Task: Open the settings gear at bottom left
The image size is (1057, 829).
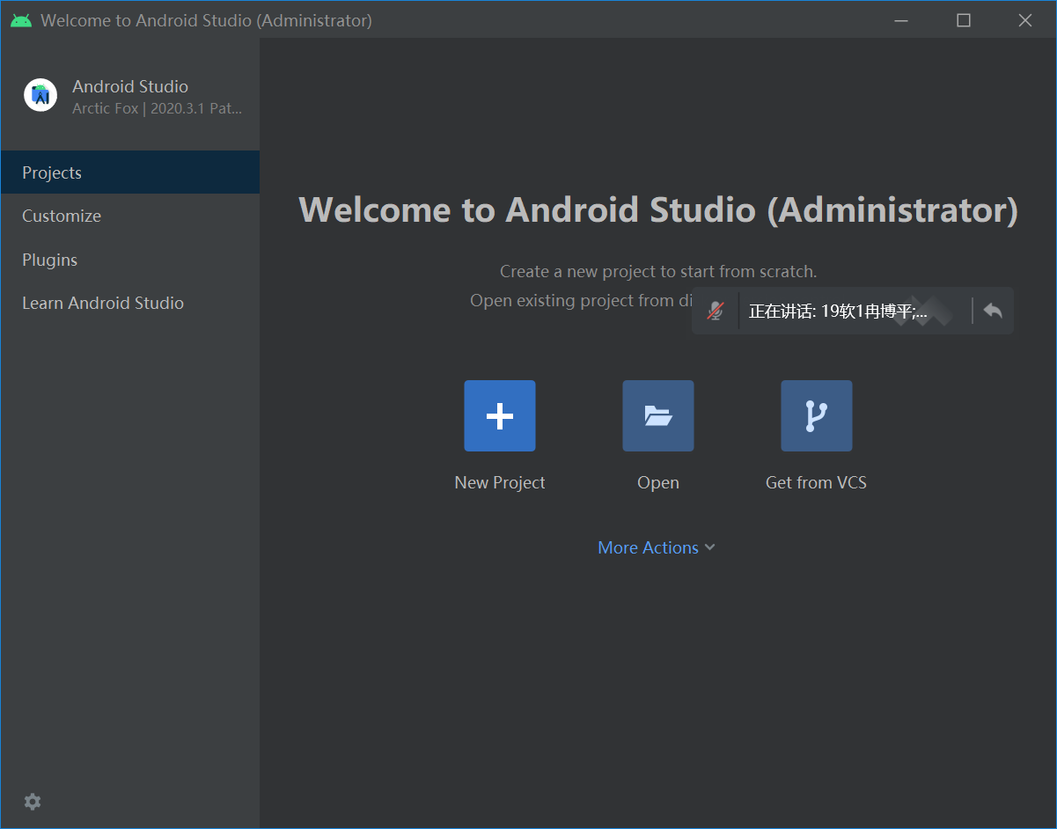Action: point(33,802)
